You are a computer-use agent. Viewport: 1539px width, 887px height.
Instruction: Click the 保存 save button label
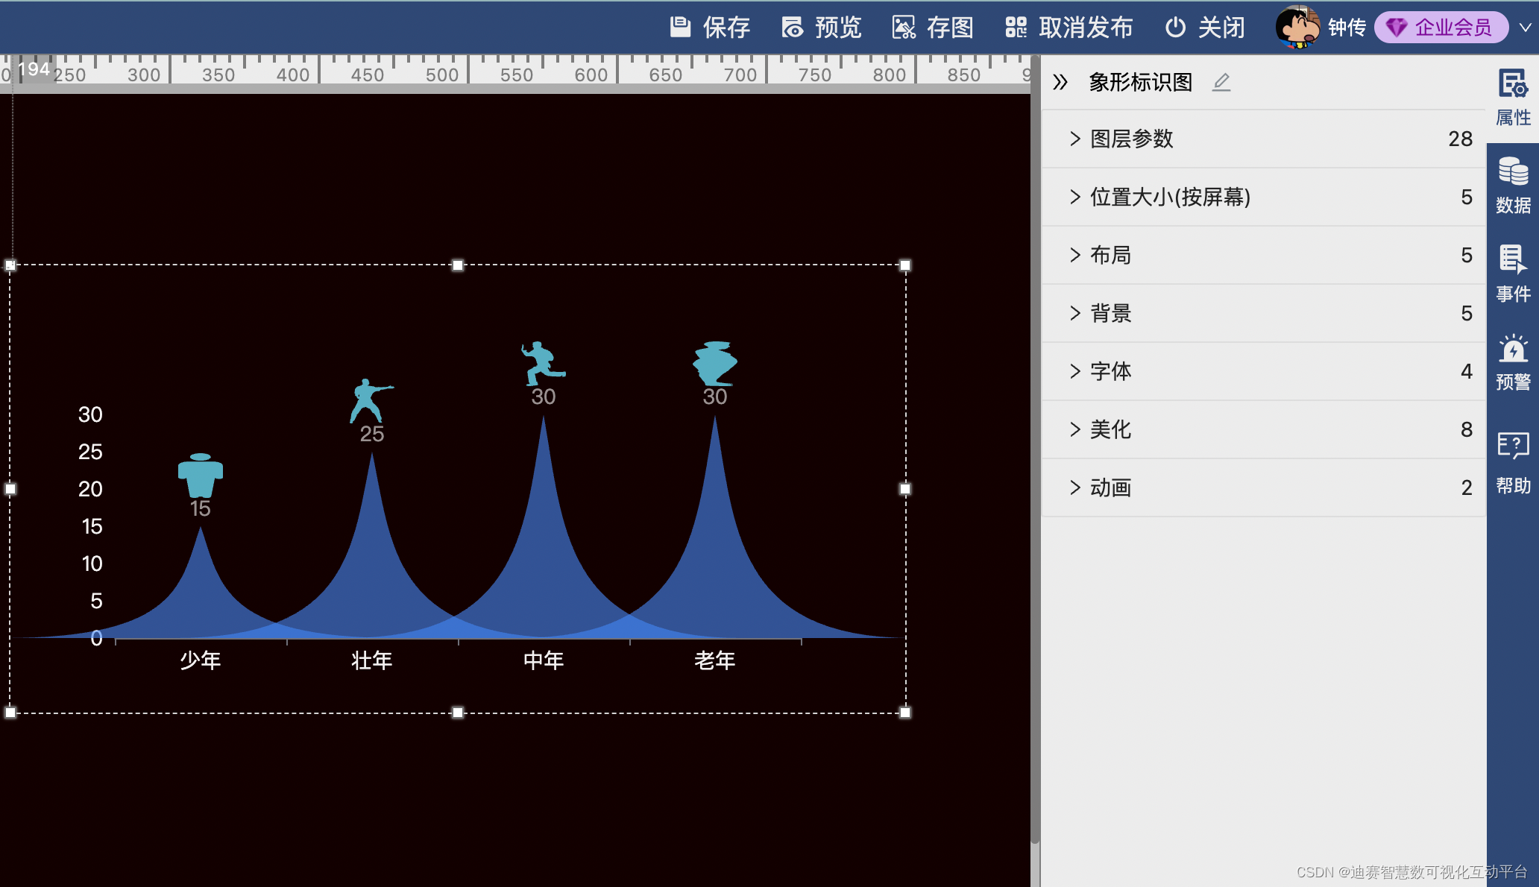click(726, 28)
